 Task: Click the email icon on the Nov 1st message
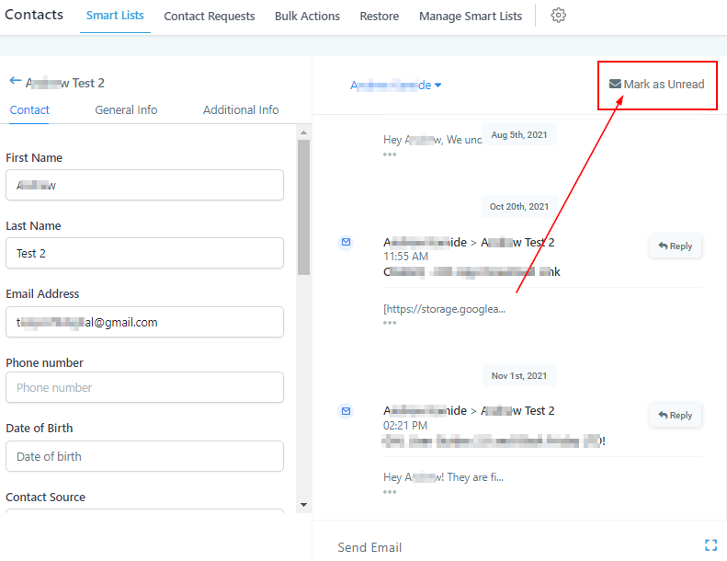[346, 410]
